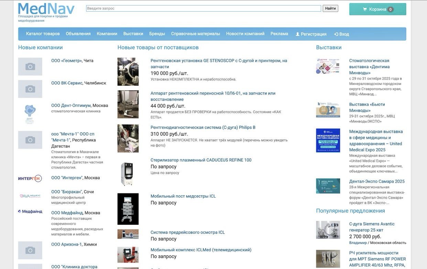Image resolution: width=427 pixels, height=269 pixels.
Task: Click placeholder photo icon for ооо "Мечта-1"
Action: point(30,140)
